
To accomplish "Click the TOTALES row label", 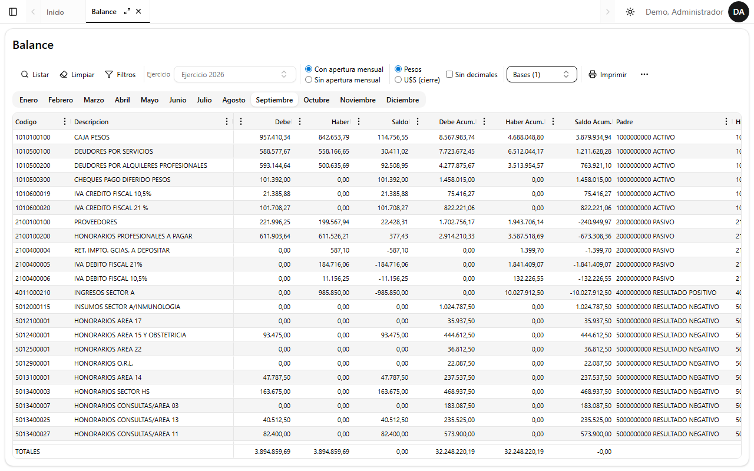I will coord(28,452).
